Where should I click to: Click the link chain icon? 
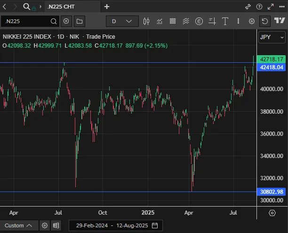tap(248, 7)
